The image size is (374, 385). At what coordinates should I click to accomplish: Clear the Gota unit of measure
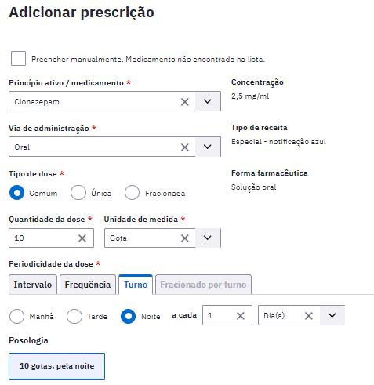185,238
